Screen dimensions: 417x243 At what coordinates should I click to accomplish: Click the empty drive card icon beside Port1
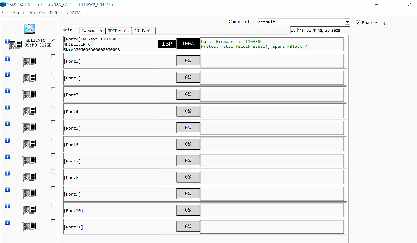[29, 62]
